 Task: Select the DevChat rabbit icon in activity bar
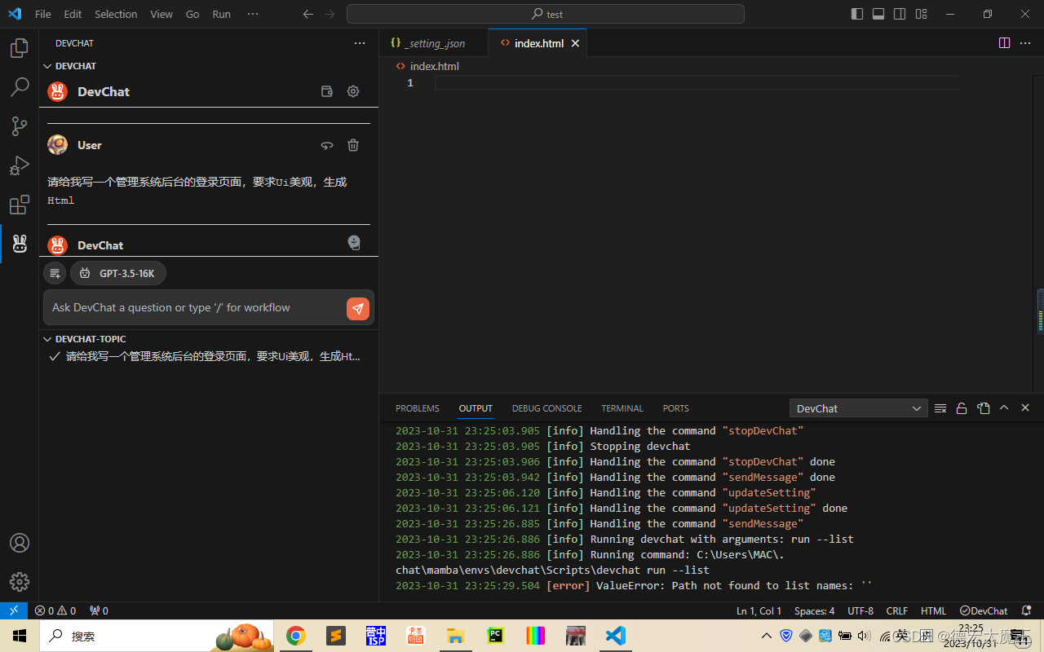(20, 243)
